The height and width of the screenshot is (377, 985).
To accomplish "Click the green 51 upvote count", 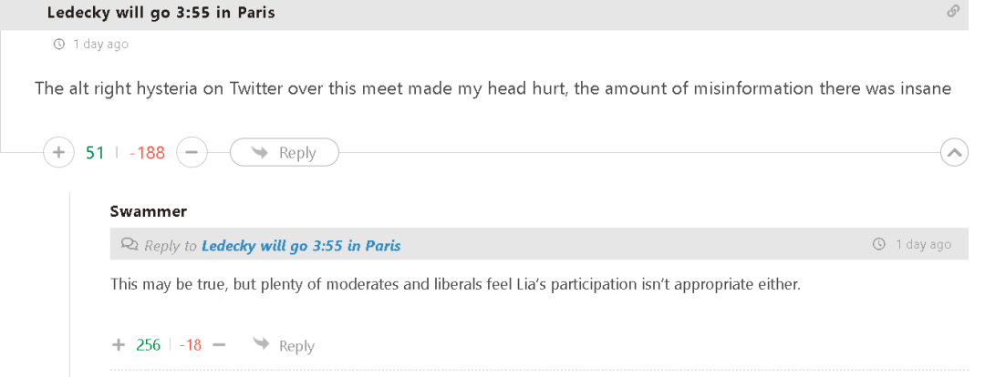I will [95, 152].
